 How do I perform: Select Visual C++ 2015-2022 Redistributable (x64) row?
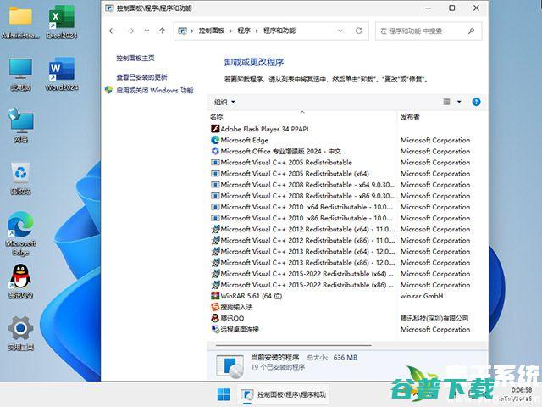click(x=302, y=273)
